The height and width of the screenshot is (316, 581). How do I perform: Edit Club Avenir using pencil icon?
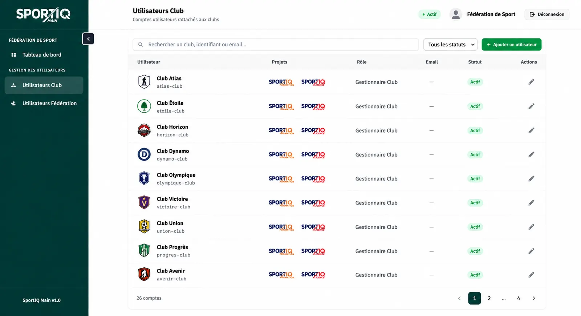(x=531, y=275)
